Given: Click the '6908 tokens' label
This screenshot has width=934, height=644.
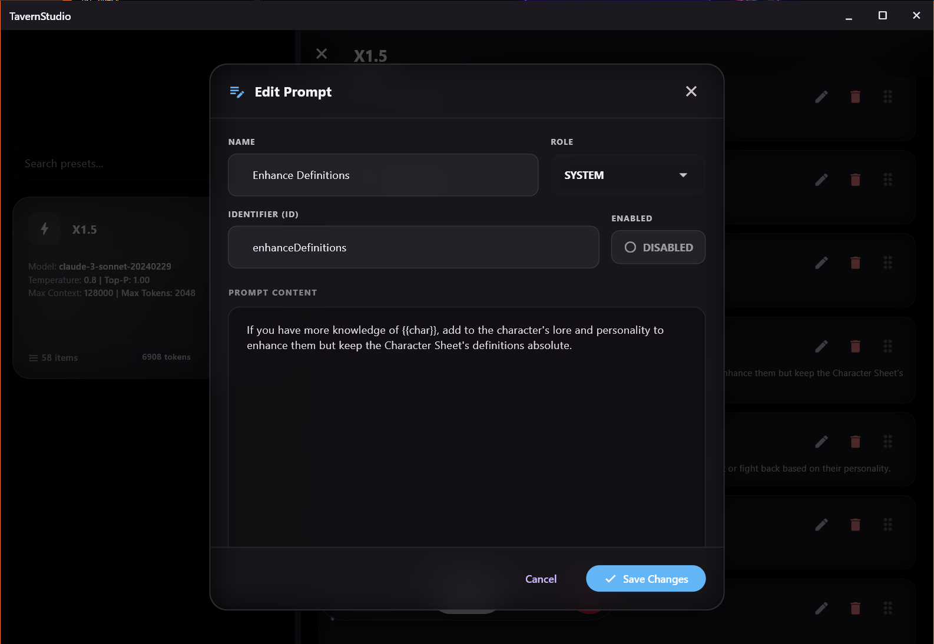Looking at the screenshot, I should [166, 357].
